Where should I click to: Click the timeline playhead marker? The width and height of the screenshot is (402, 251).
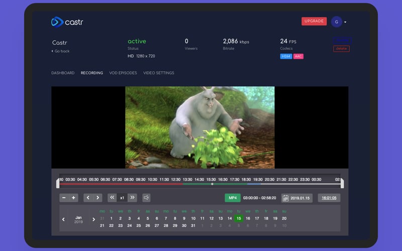click(x=212, y=184)
